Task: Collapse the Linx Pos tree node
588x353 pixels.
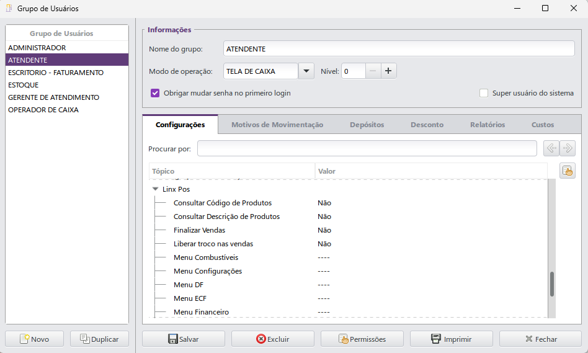Action: [x=155, y=189]
